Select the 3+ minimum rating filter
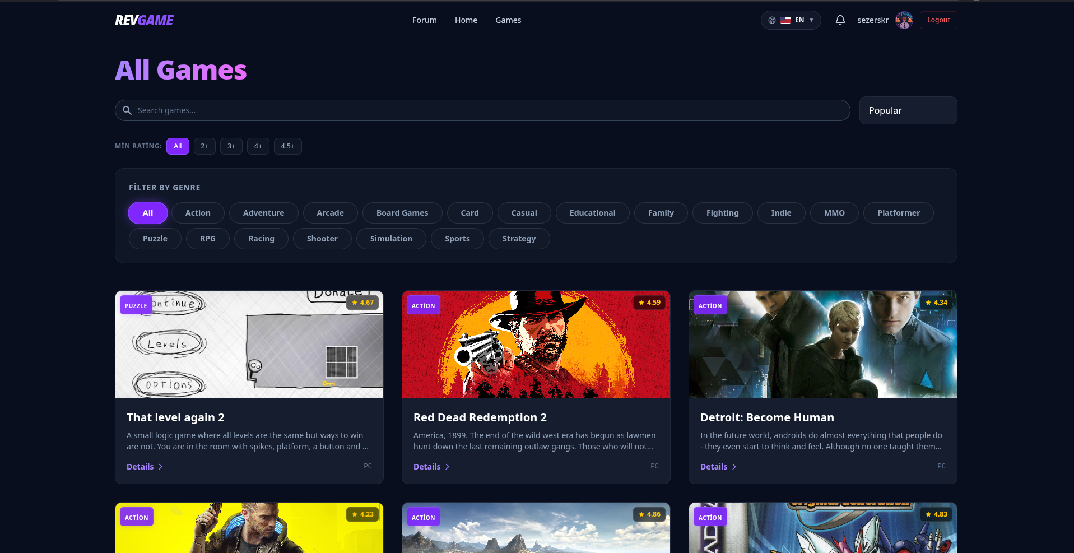 point(231,146)
